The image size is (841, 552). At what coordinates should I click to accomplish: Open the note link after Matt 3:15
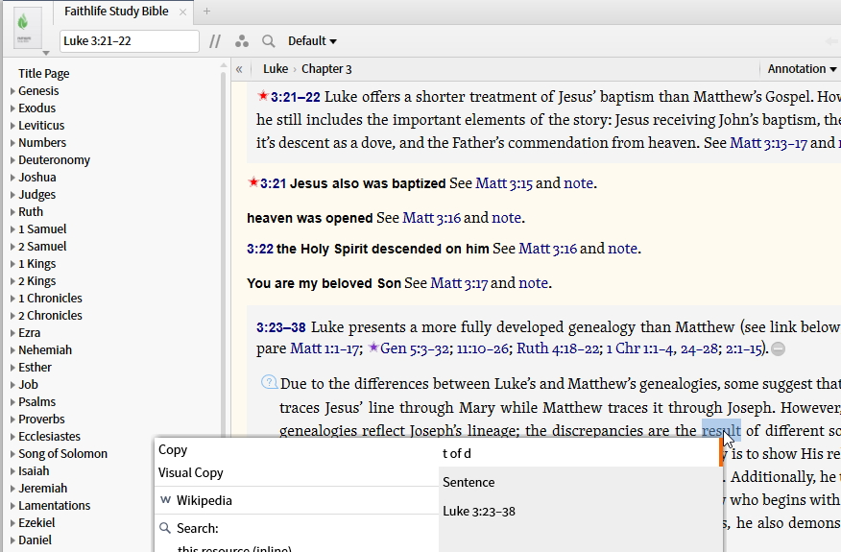tap(578, 183)
